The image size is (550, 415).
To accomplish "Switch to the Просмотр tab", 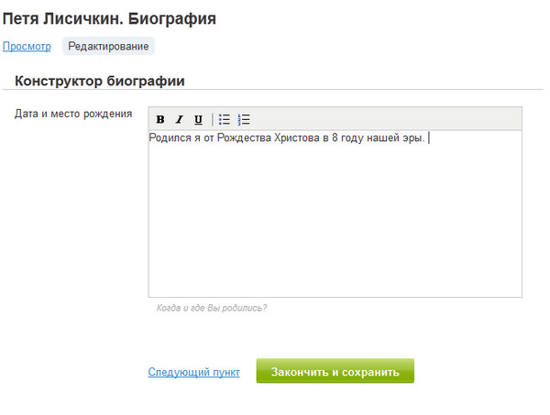I will (27, 45).
